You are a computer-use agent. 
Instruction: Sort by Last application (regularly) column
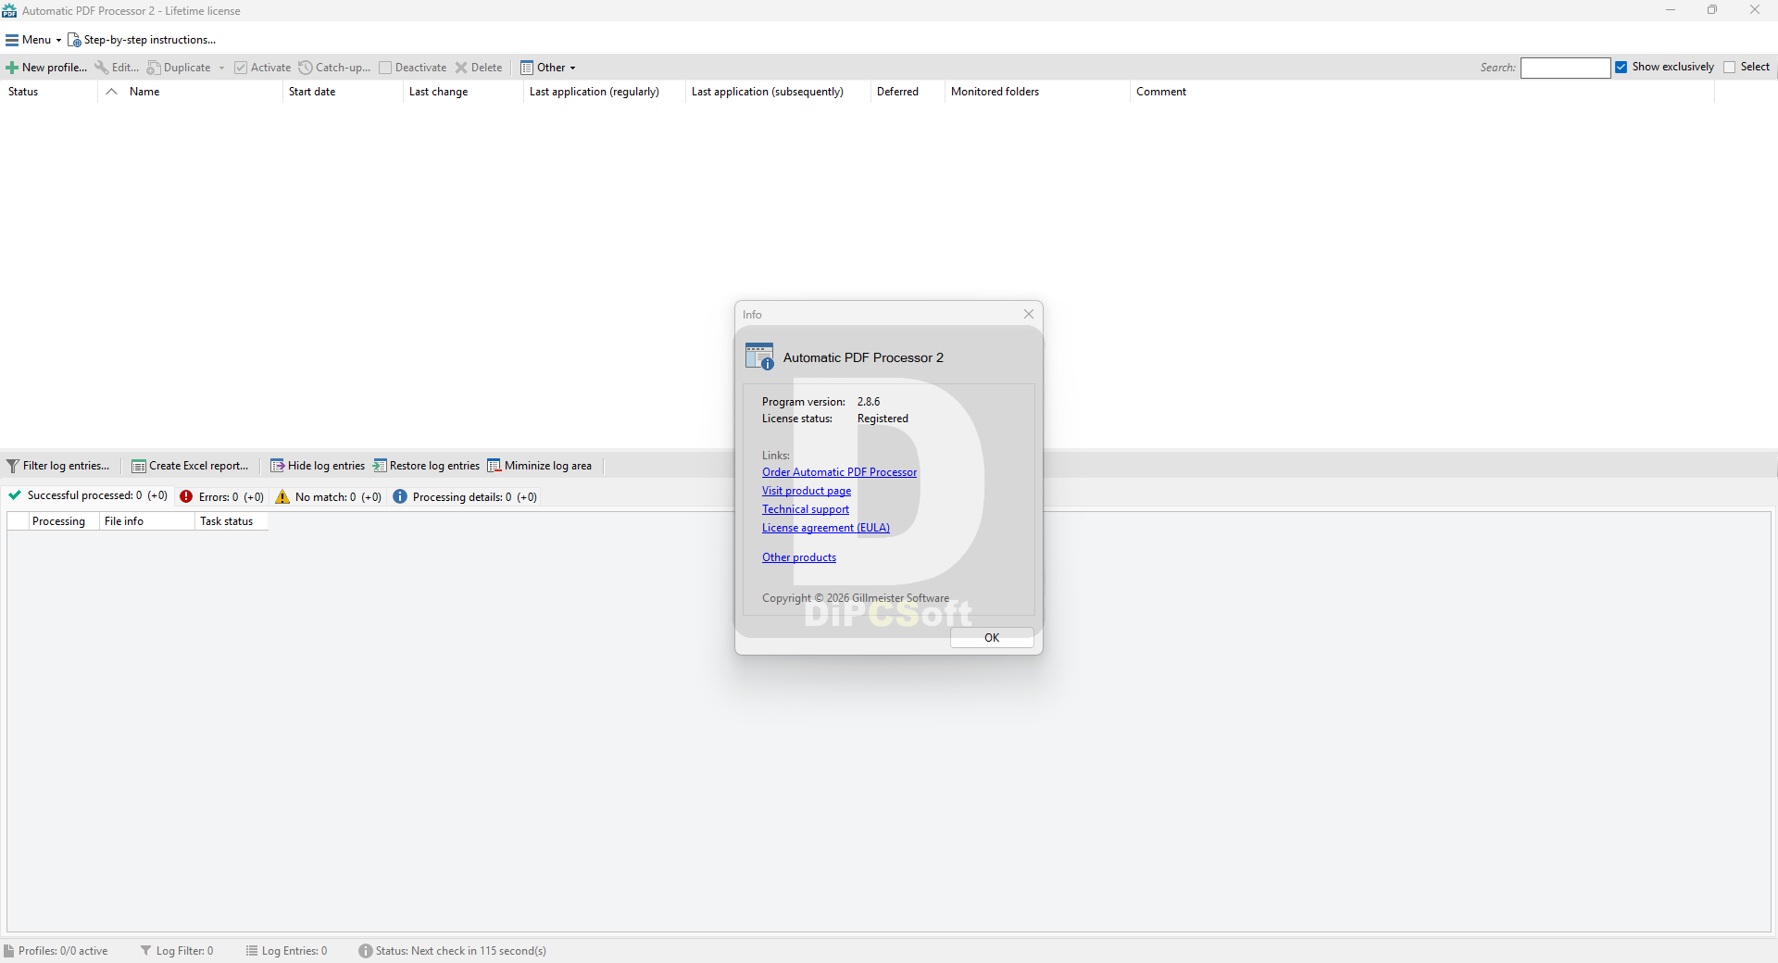[604, 92]
